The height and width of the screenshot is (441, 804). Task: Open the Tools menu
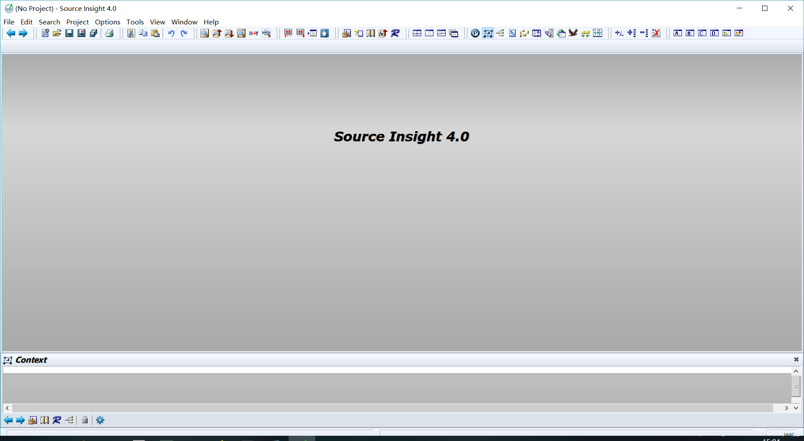(135, 22)
